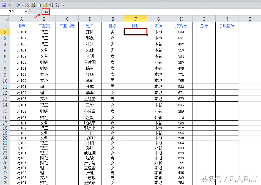Select row 15 header
Screen dimensions: 261x185
pos(5,111)
